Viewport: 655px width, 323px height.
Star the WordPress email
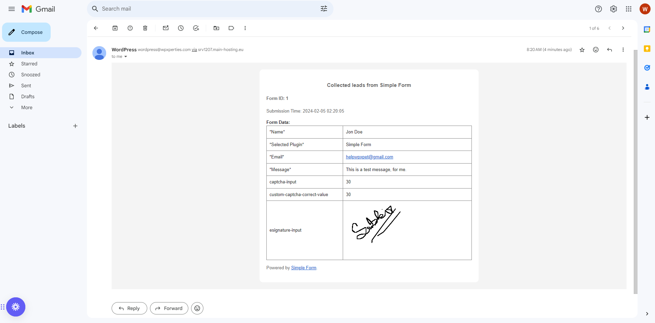point(582,50)
